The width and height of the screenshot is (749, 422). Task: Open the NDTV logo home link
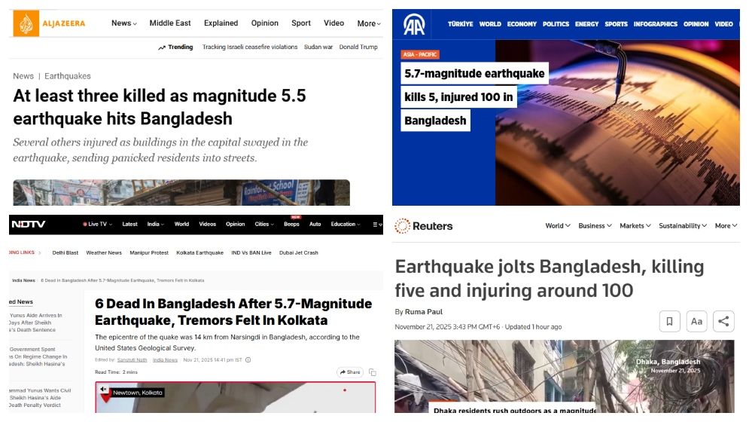29,224
